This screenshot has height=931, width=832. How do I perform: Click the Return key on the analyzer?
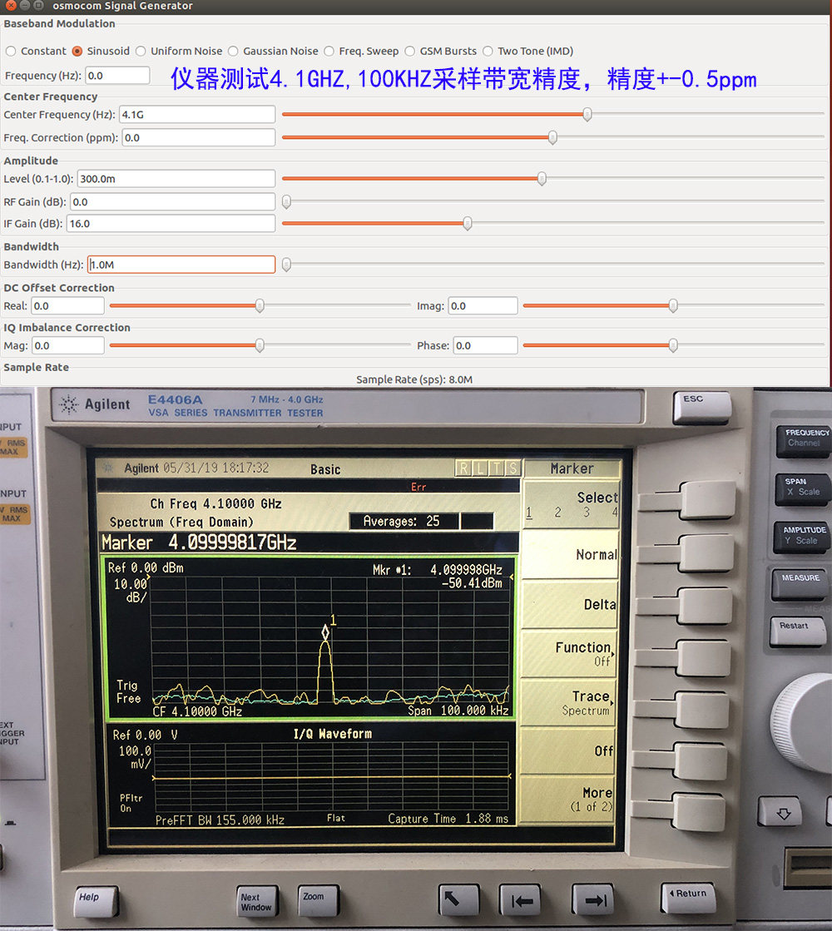tap(689, 897)
